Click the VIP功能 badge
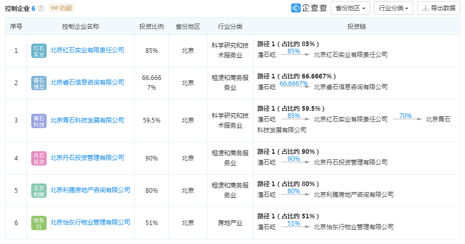The width and height of the screenshot is (465, 244). coord(61,8)
